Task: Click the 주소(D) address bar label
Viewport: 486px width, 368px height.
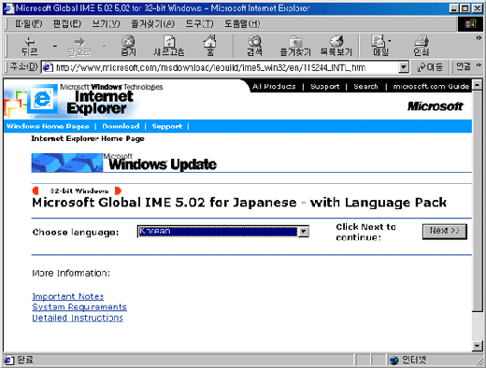Action: tap(23, 66)
